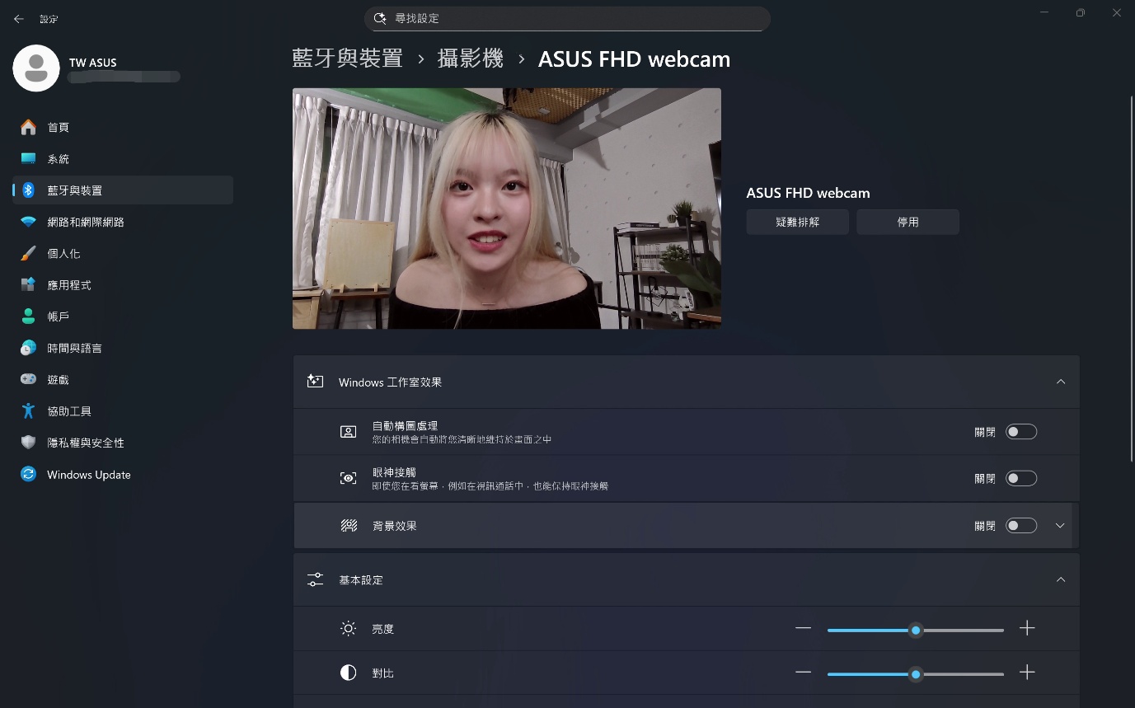The image size is (1135, 708).
Task: Enable the 背景效果 switch
Action: [x=1020, y=525]
